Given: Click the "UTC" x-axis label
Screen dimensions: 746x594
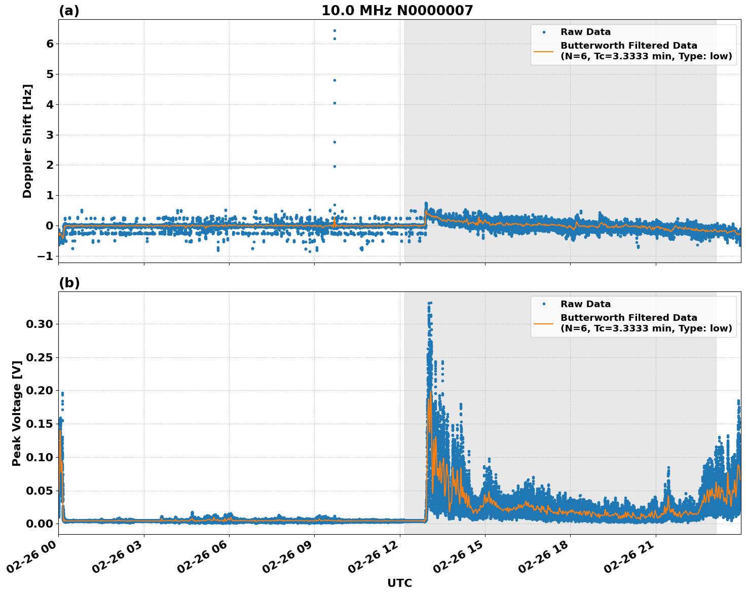Looking at the screenshot, I should tap(399, 583).
